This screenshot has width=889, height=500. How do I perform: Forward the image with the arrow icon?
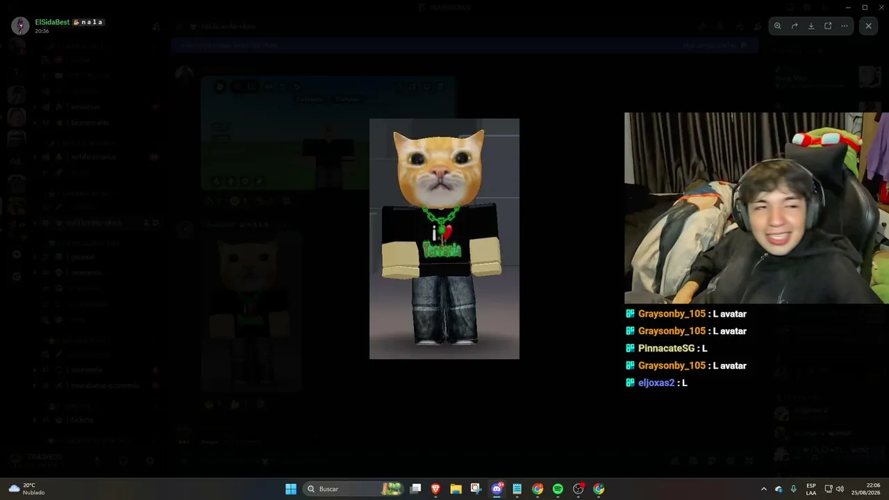[x=795, y=26]
